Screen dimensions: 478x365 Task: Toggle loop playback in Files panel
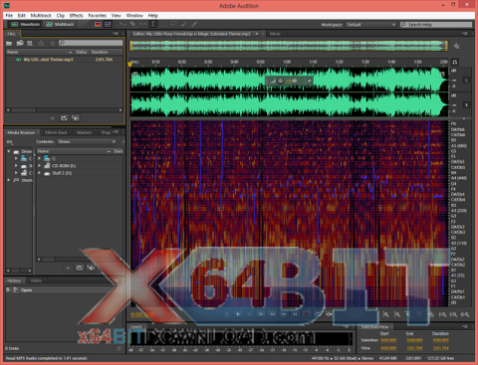(x=64, y=118)
